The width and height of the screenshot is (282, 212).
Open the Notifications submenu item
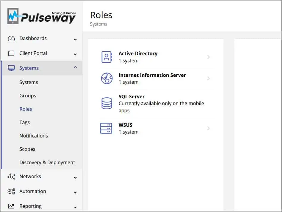34,136
